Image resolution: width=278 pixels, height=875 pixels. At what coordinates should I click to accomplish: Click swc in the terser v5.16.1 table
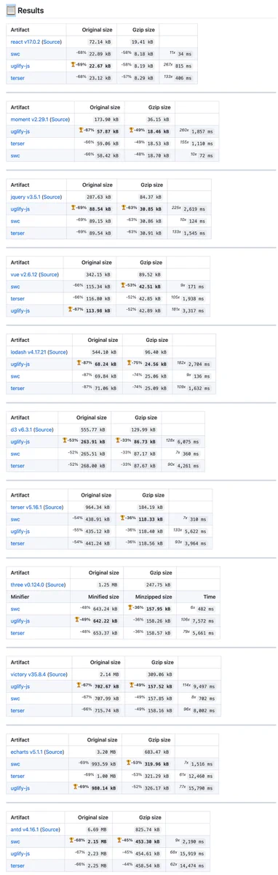click(x=15, y=519)
